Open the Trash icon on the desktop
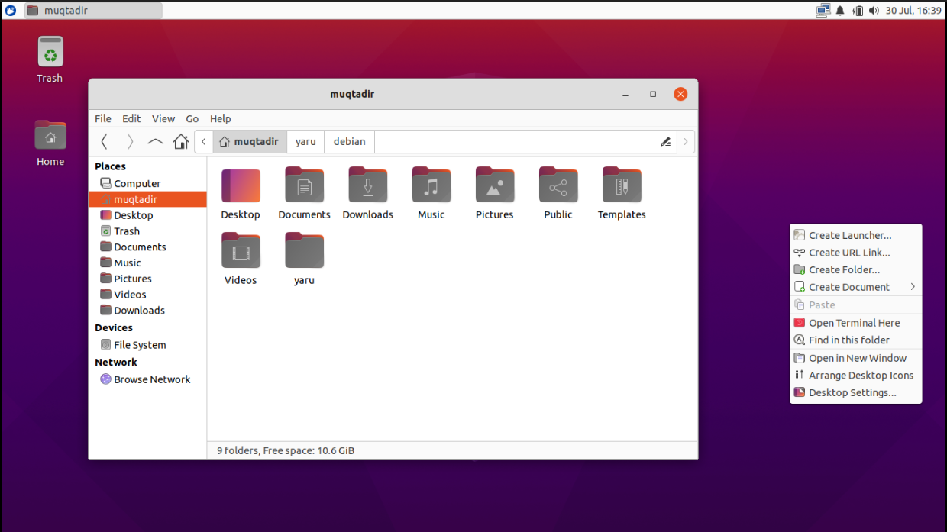947x532 pixels. tap(49, 52)
